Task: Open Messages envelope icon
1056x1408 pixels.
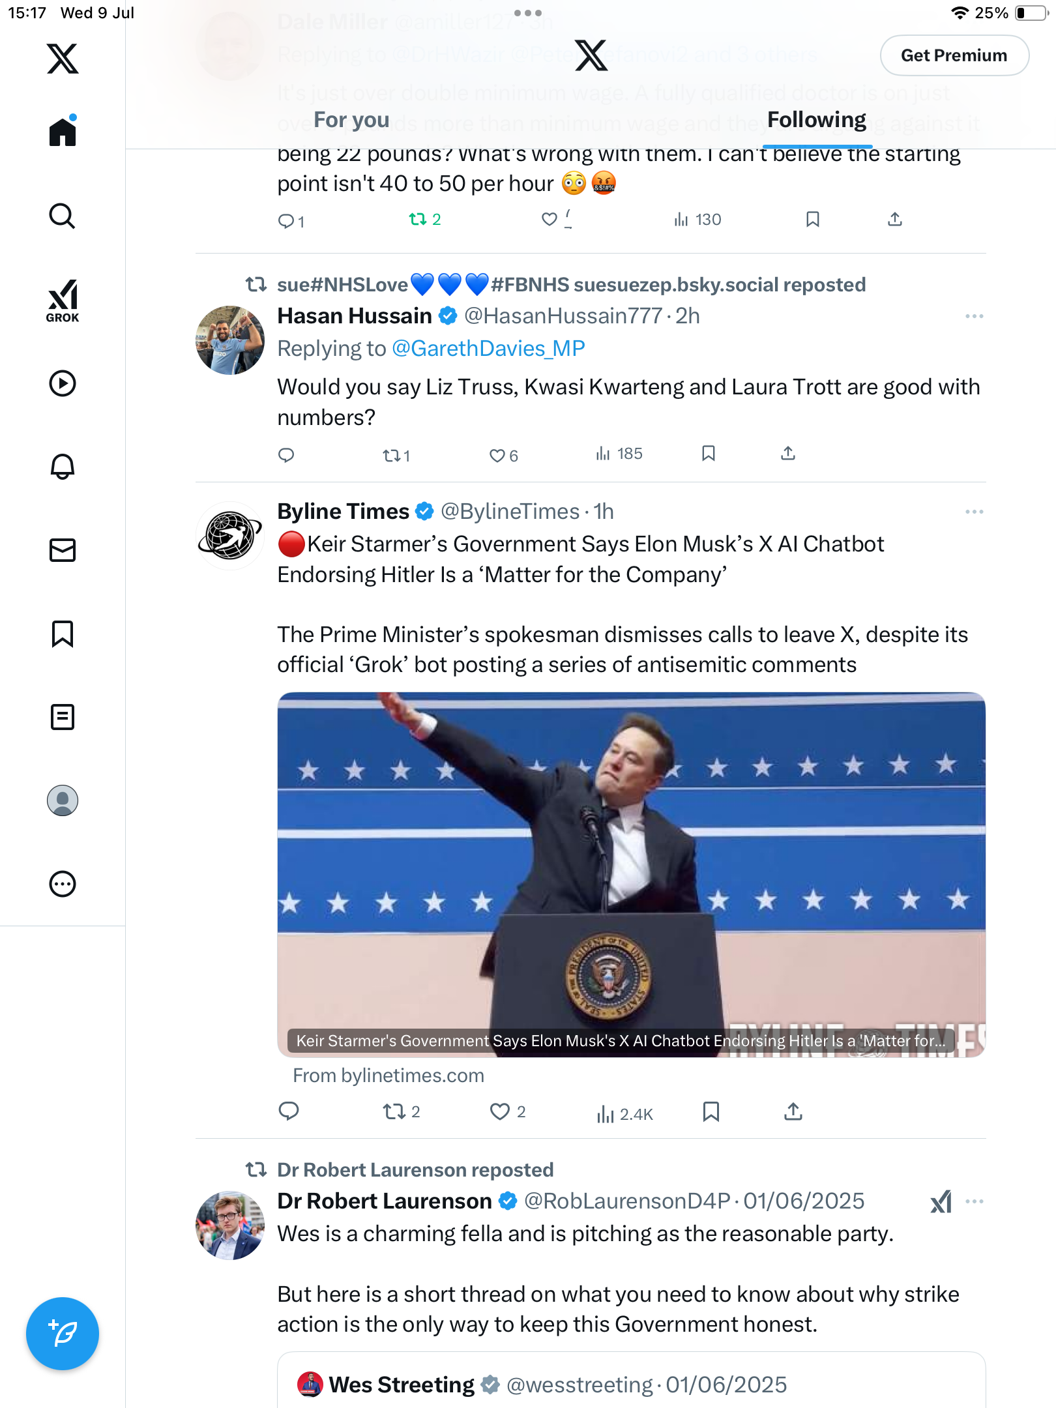Action: (63, 550)
